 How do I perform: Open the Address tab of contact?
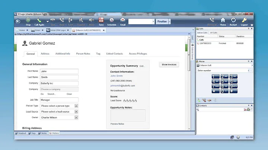point(45,54)
